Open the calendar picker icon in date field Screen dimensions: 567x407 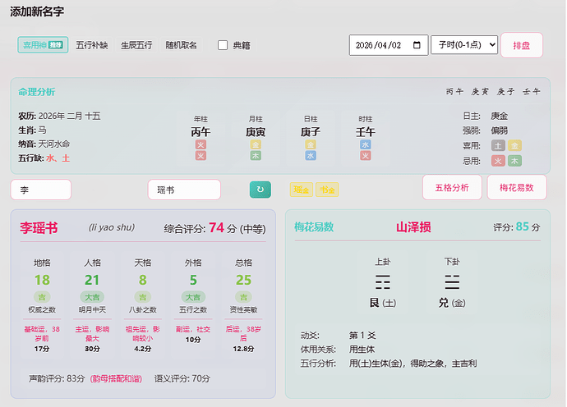[417, 45]
